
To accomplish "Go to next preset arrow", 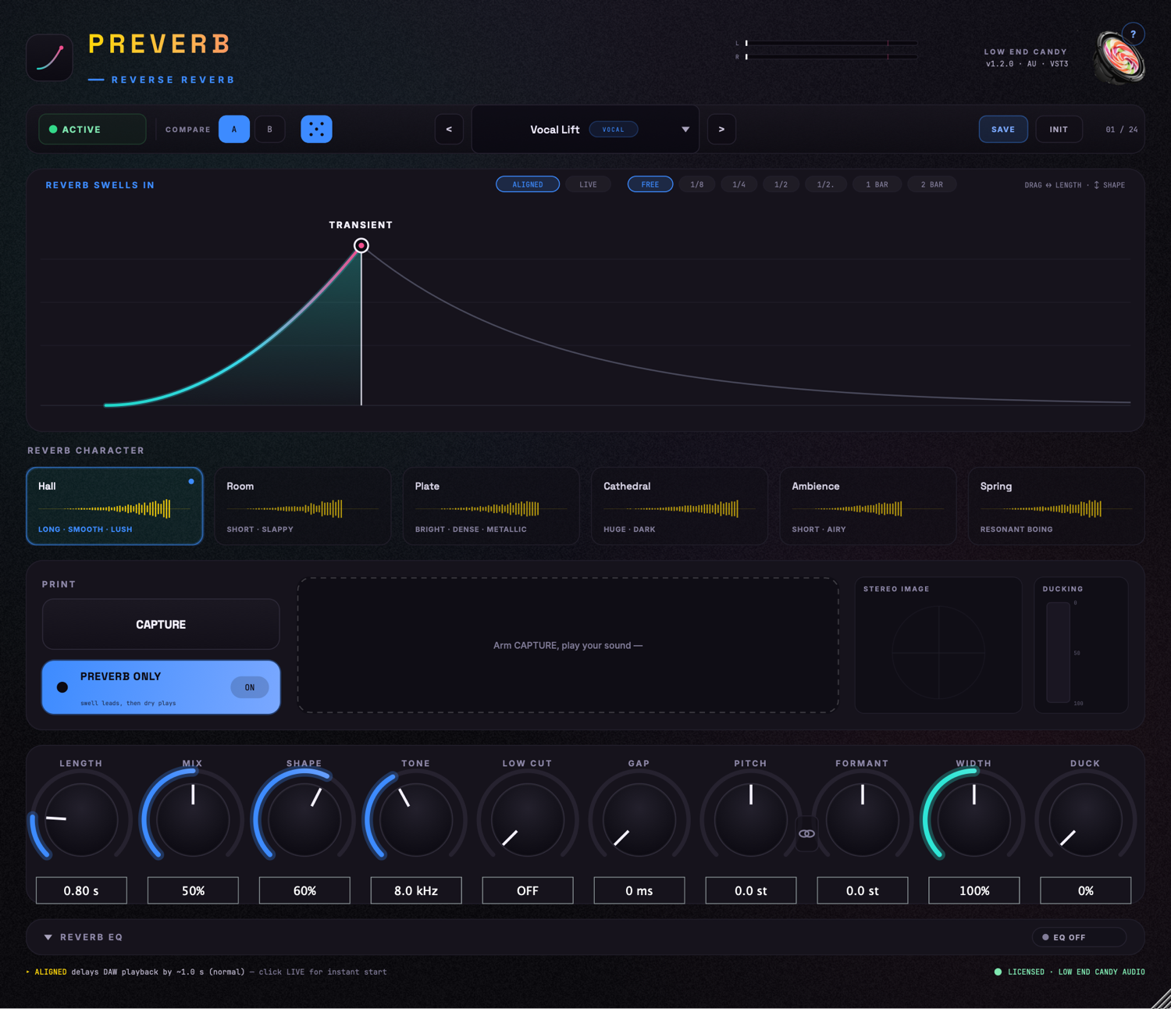I will click(721, 129).
